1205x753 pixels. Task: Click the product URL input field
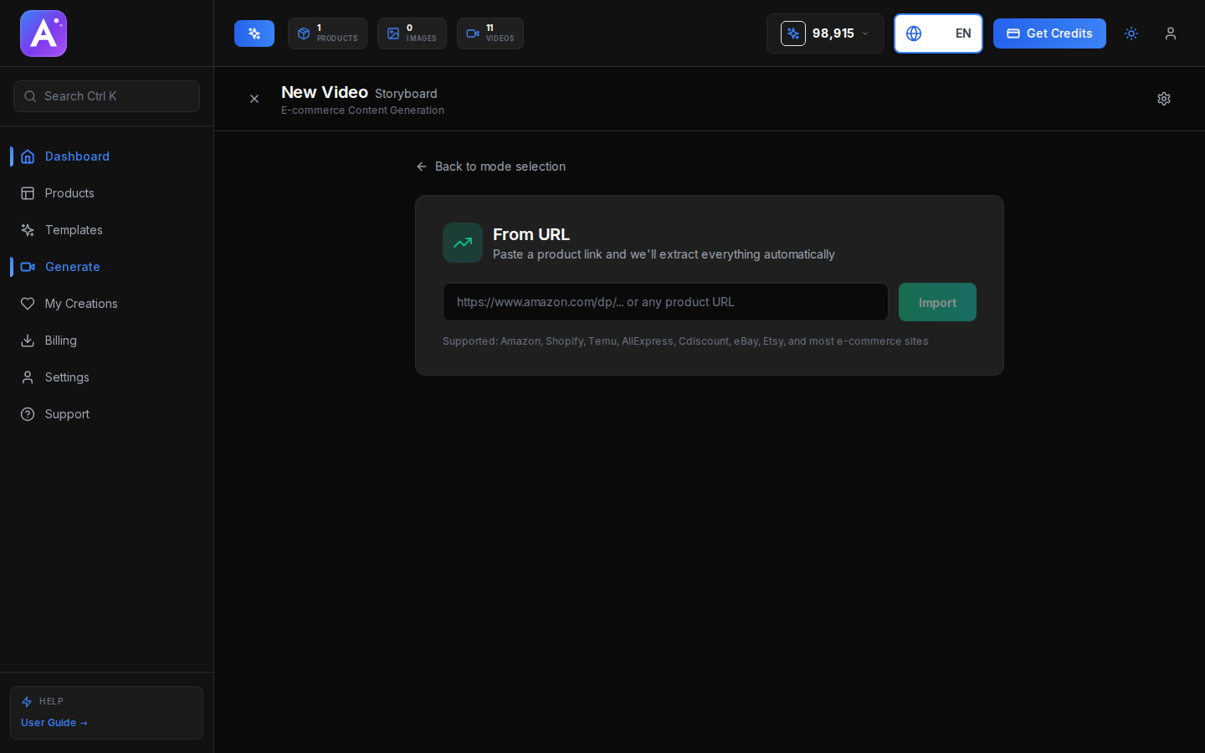point(665,302)
